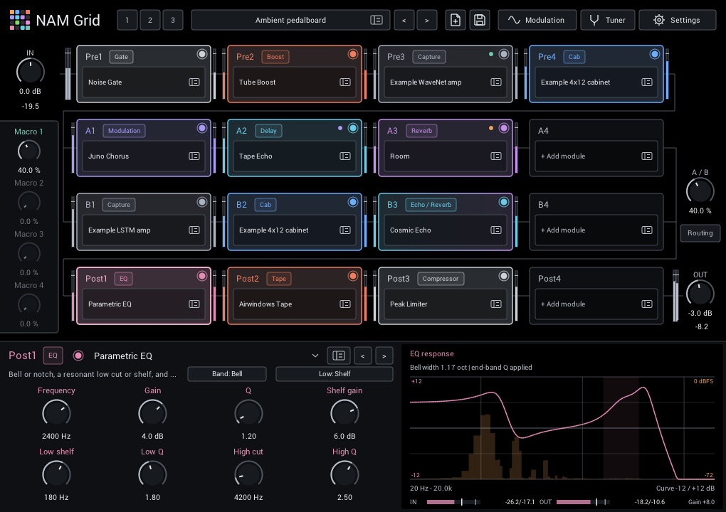
Task: Open browser icon in A4 add module slot
Action: pos(647,156)
